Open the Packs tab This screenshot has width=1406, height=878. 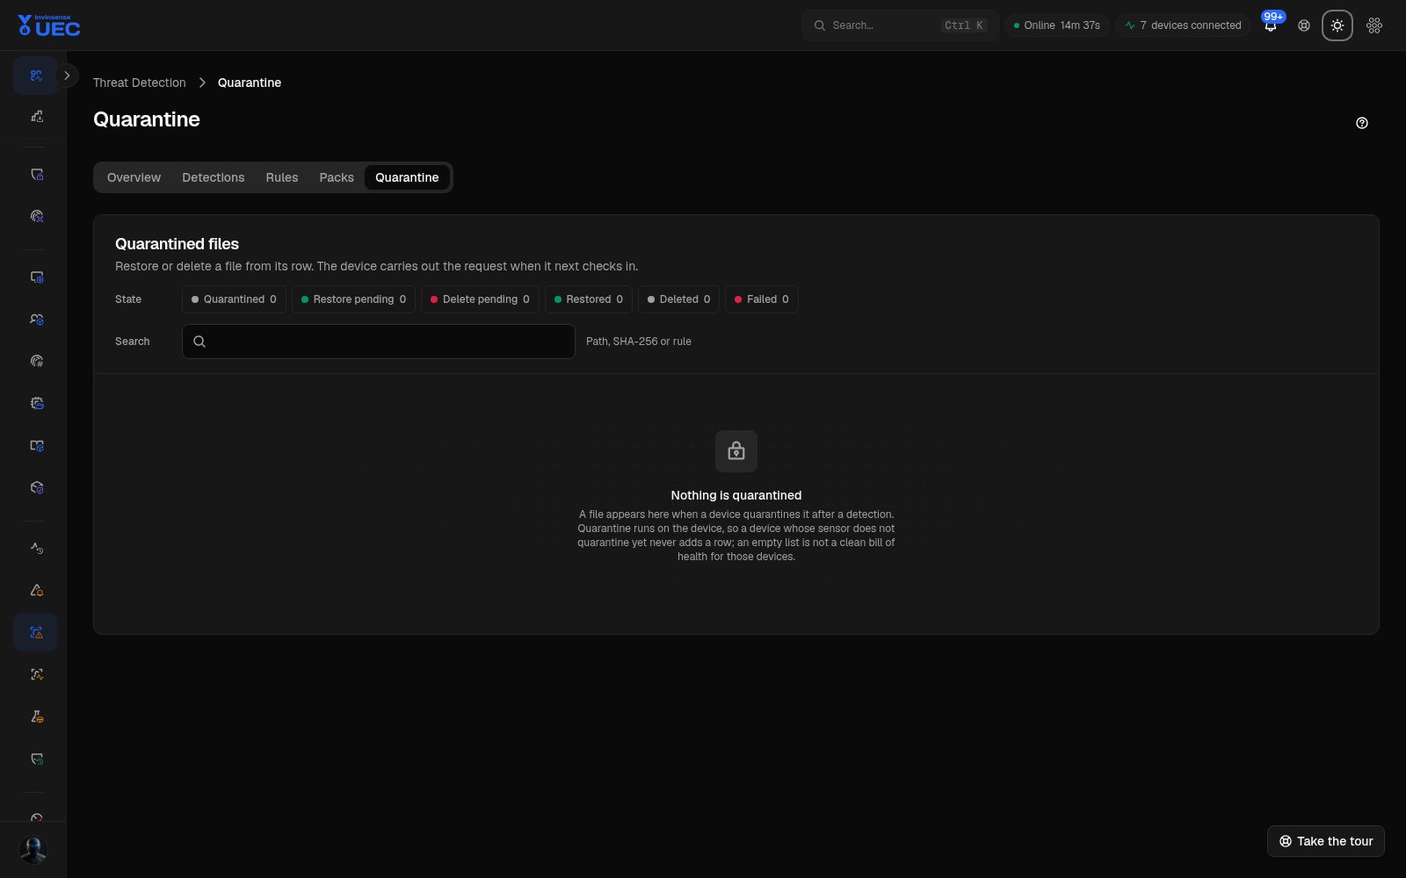pos(337,177)
